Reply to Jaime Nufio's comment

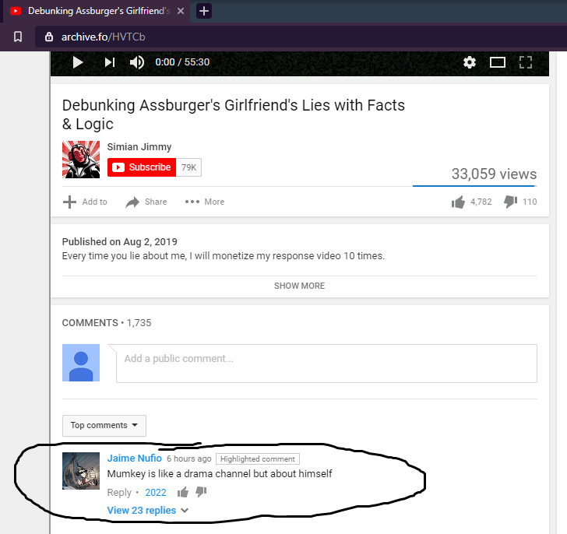pyautogui.click(x=119, y=493)
